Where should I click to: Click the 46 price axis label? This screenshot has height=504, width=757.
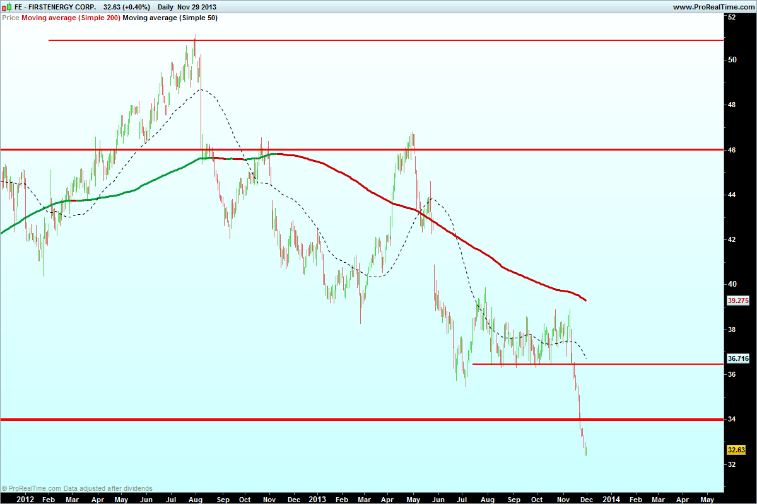pyautogui.click(x=732, y=150)
